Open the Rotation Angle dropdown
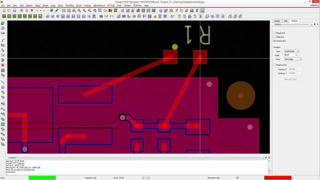This screenshot has height=180, width=320. coord(290,55)
